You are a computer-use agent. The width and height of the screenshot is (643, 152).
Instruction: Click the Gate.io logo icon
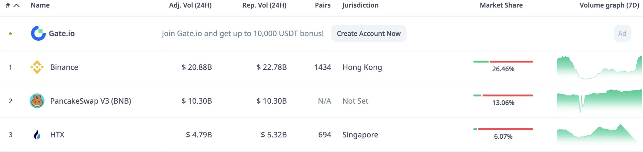click(x=38, y=33)
